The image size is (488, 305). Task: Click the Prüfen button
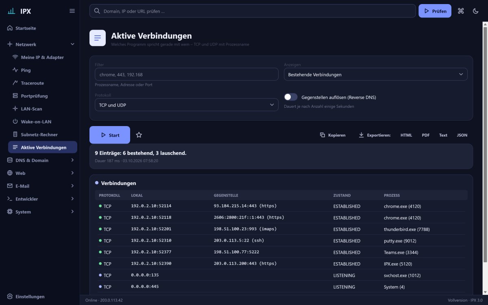pyautogui.click(x=435, y=11)
